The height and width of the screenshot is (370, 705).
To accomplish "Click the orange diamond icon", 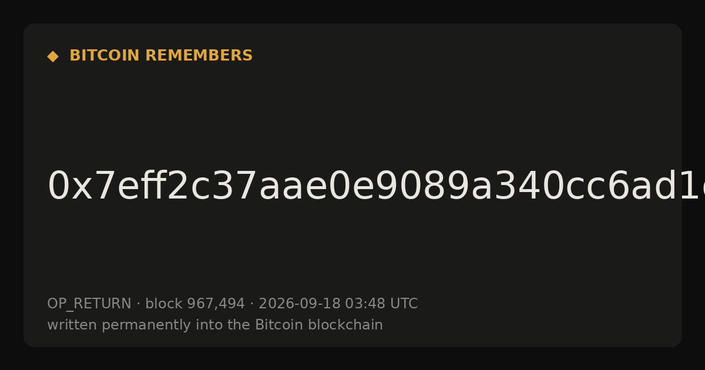I will (53, 56).
